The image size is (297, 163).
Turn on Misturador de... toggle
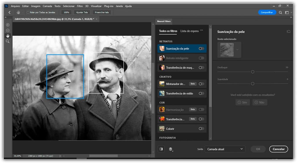pyautogui.click(x=201, y=84)
